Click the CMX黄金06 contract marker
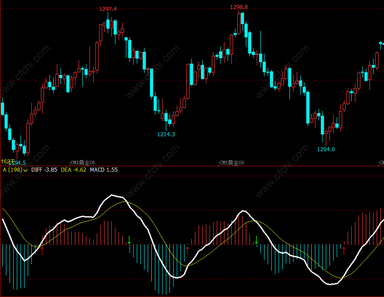 click(x=83, y=163)
